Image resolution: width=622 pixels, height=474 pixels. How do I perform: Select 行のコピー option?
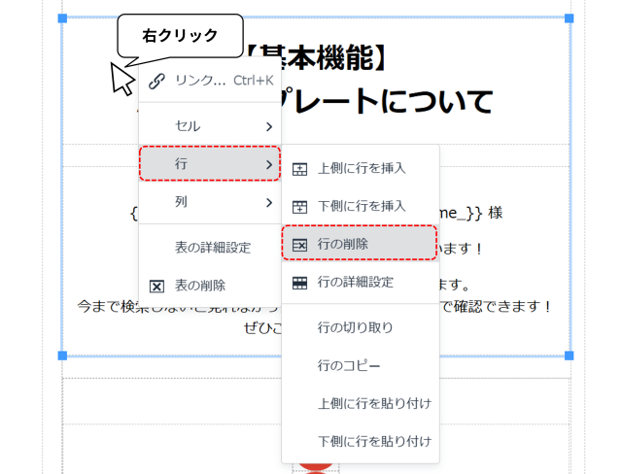(x=361, y=366)
